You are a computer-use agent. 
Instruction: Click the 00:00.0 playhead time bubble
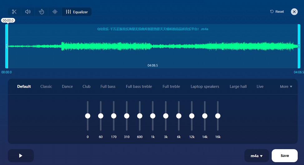[x=8, y=20]
